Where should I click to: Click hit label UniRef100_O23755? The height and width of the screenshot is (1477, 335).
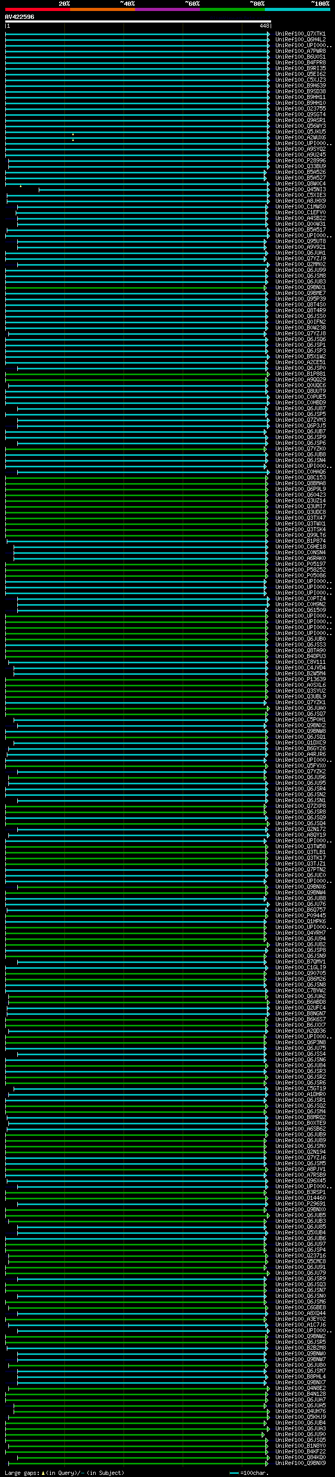tap(300, 108)
